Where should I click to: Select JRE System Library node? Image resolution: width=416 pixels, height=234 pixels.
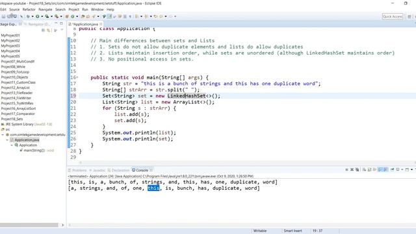27,124
